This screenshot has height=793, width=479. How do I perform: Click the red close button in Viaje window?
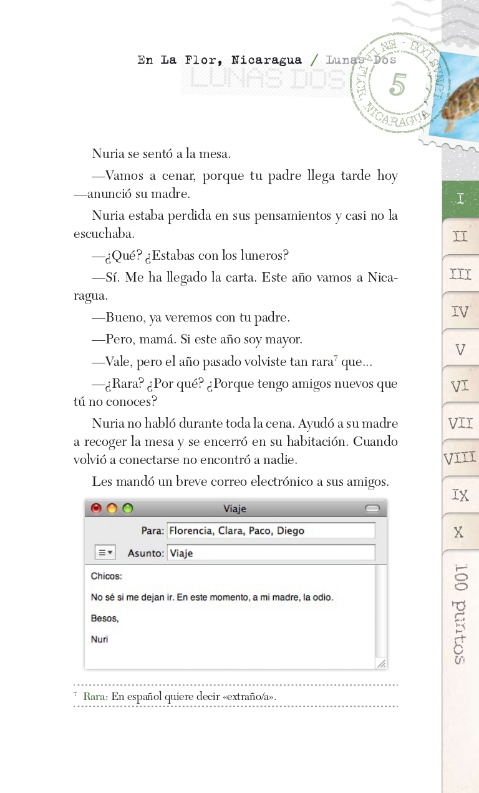[x=96, y=508]
